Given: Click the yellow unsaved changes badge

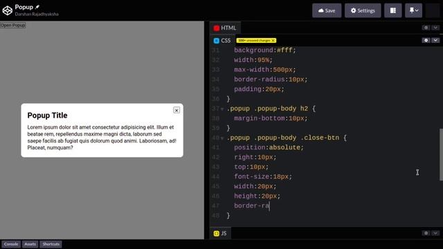Looking at the screenshot, I should (x=256, y=41).
